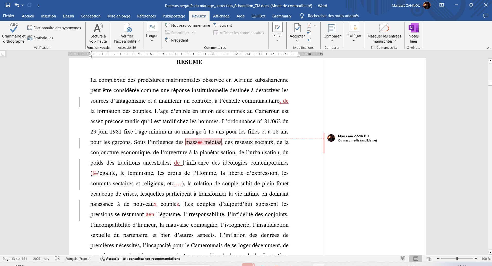Image resolution: width=492 pixels, height=266 pixels.
Task: Open the Accepter dropdown arrow
Action: pos(297,41)
